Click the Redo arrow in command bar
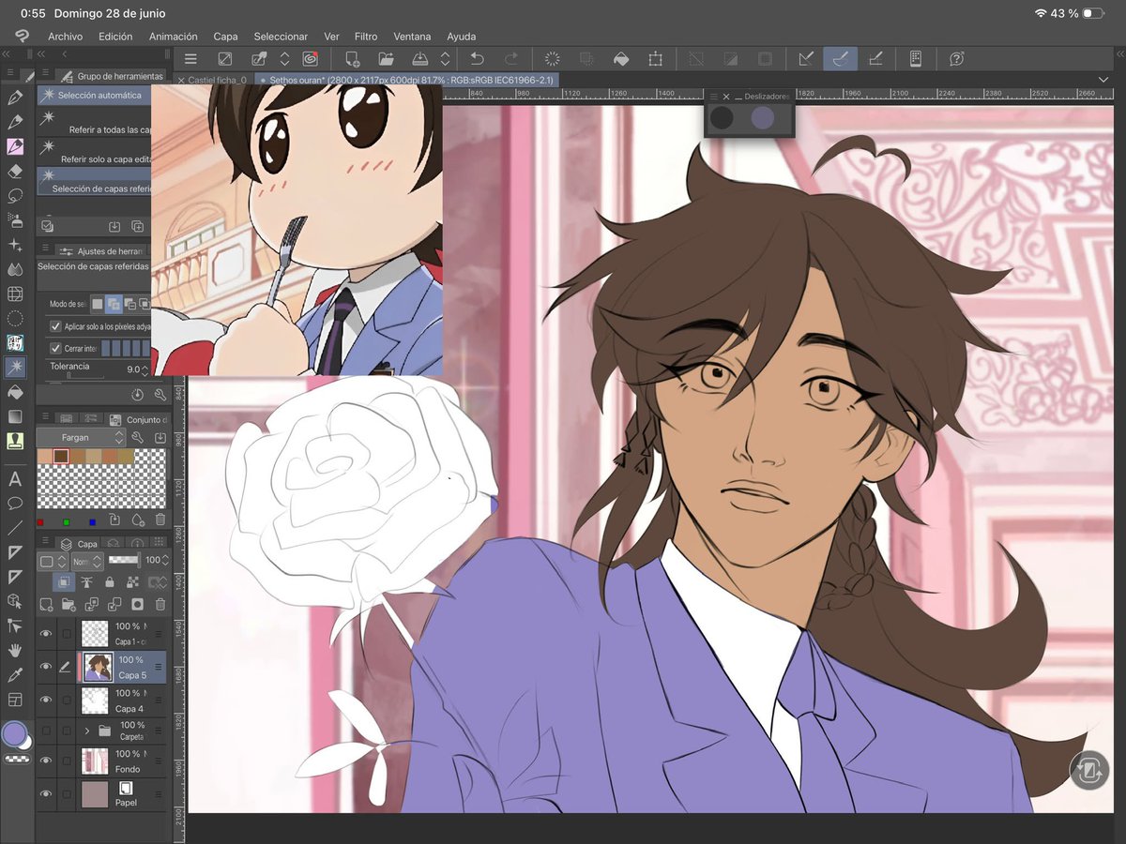This screenshot has height=844, width=1126. click(x=510, y=59)
